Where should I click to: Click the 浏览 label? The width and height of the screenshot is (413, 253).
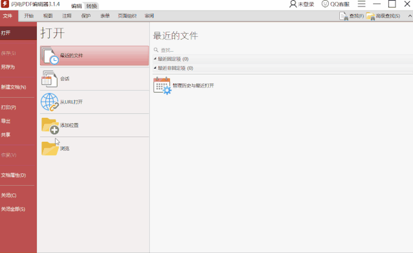coord(65,149)
